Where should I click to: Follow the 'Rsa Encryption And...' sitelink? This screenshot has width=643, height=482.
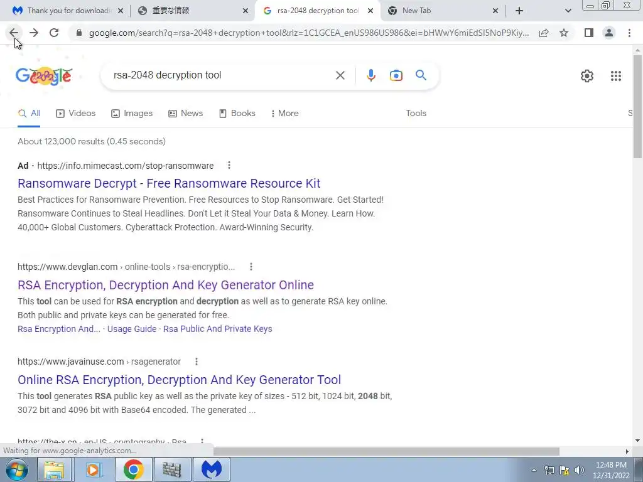point(59,329)
